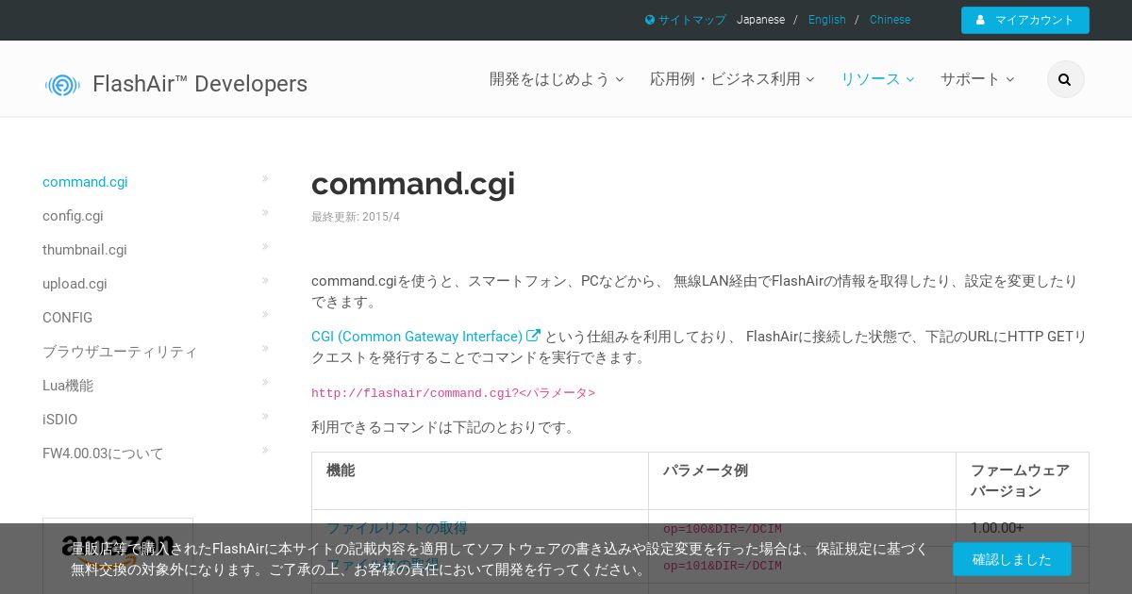Screen dimensions: 1132x594
Task: Click external link icon after CGI link
Action: point(534,336)
